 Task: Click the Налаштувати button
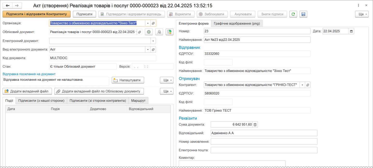pos(128,80)
